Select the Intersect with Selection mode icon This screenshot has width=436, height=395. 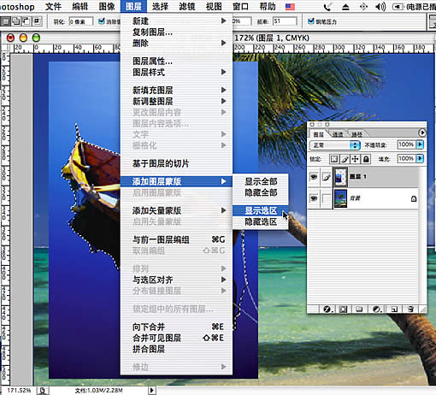37,21
